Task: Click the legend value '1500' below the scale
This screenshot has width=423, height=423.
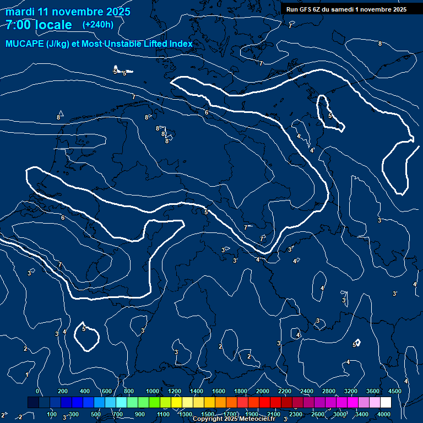Action: (x=208, y=414)
